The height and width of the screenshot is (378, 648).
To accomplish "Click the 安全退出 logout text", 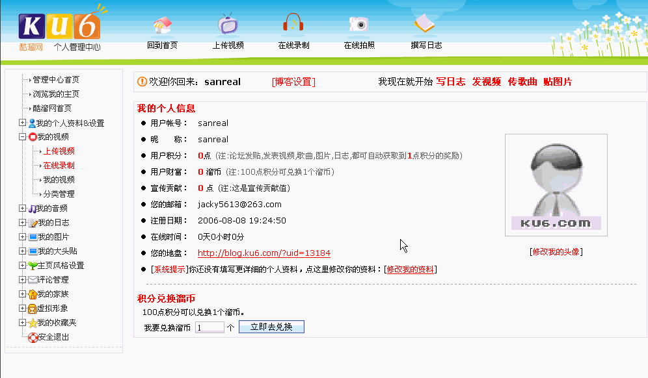I will [x=54, y=337].
